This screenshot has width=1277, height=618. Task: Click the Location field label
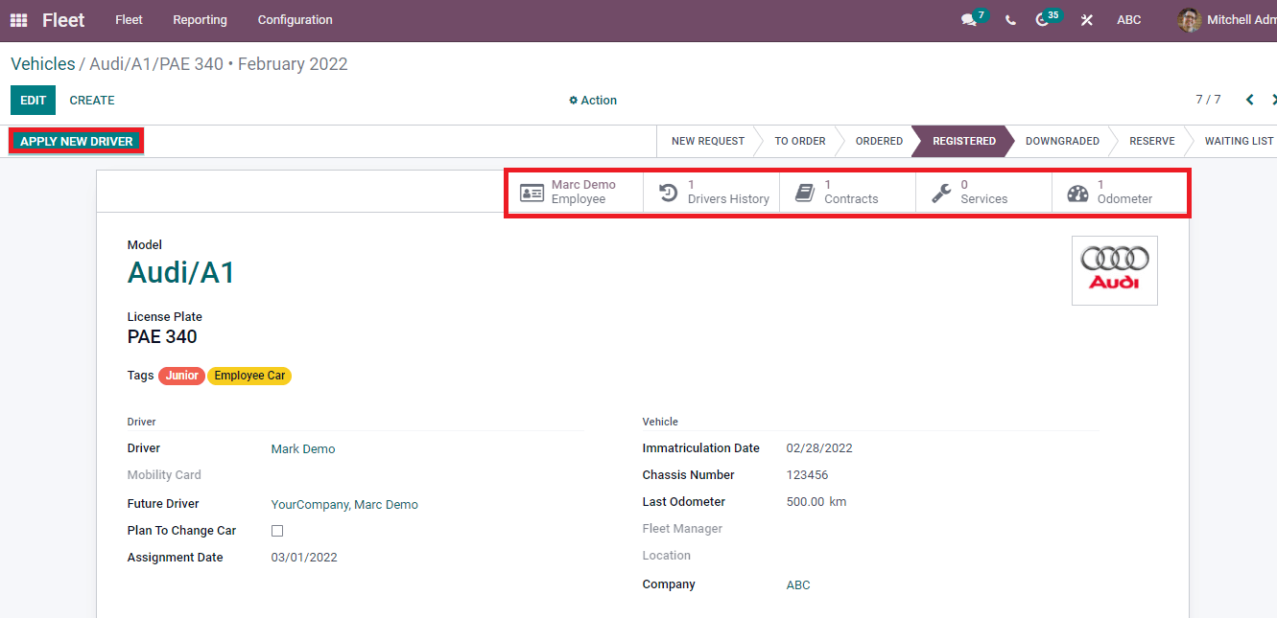click(x=667, y=556)
